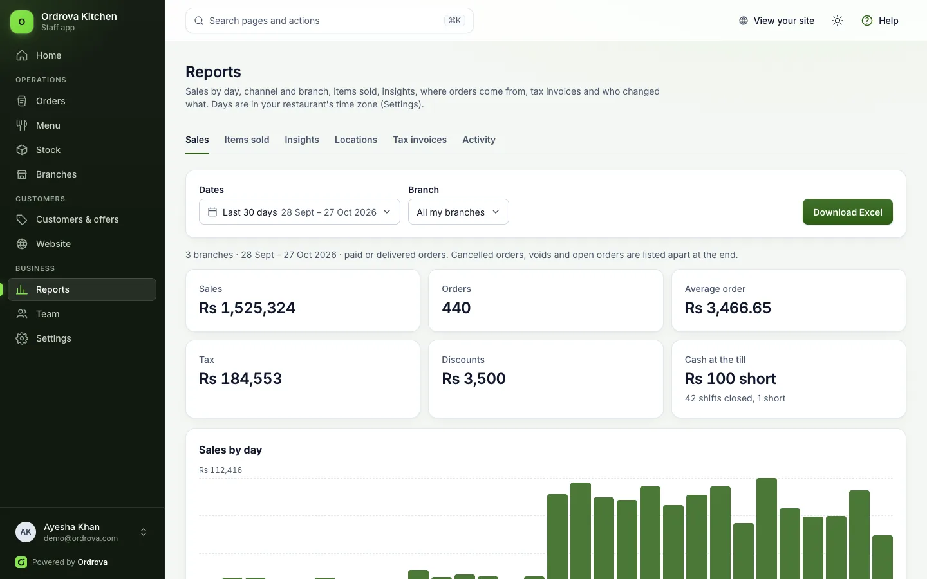
Task: Click AK user avatar
Action: pyautogui.click(x=26, y=532)
